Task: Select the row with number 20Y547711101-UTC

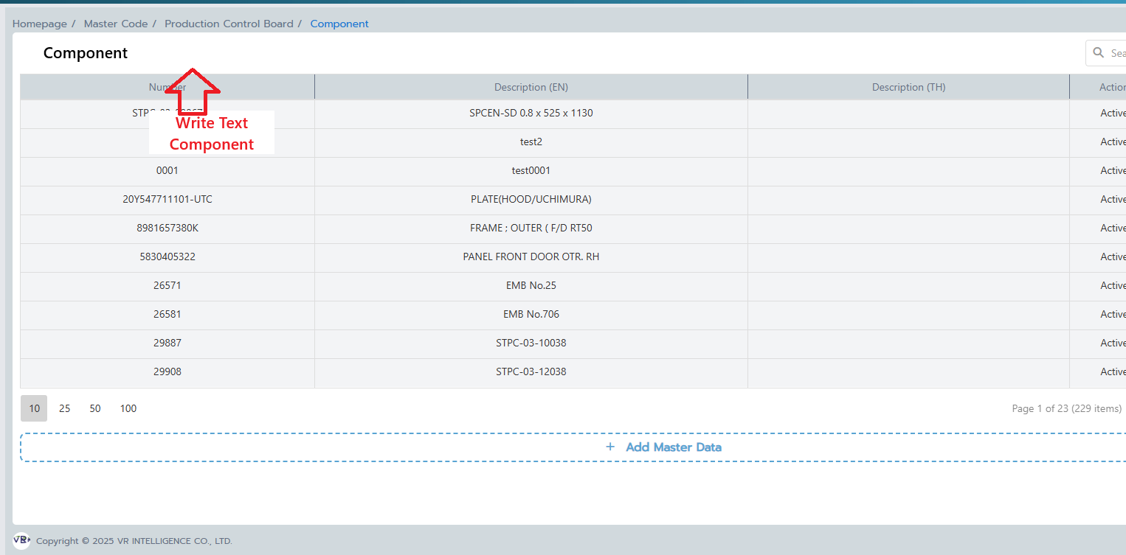Action: click(167, 199)
